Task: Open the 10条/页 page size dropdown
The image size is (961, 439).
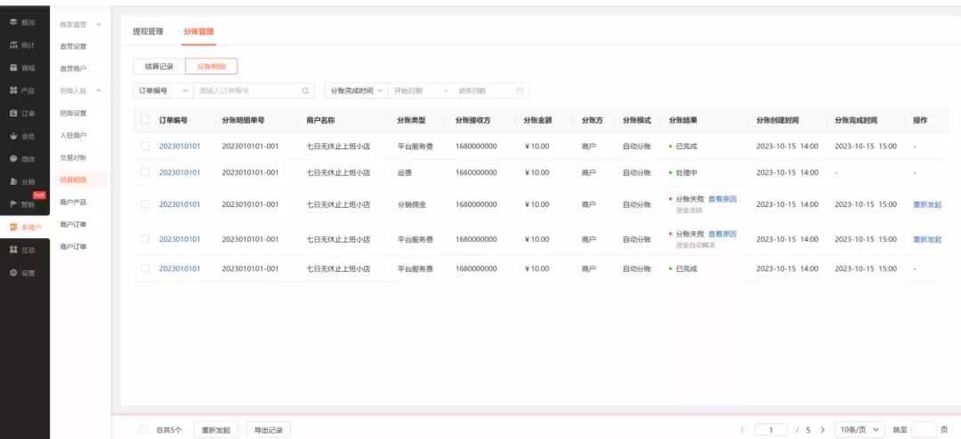Action: point(860,430)
